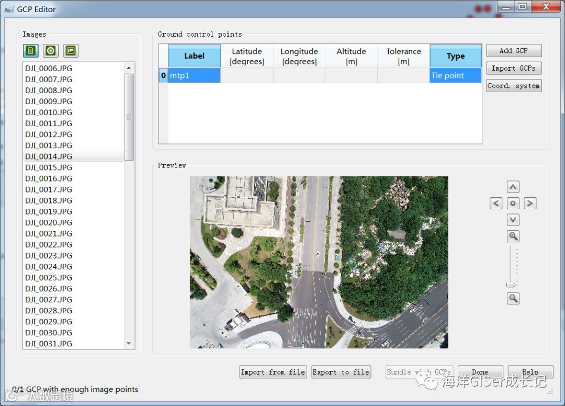
Task: Zoom out using lower magnifier icon
Action: [513, 298]
